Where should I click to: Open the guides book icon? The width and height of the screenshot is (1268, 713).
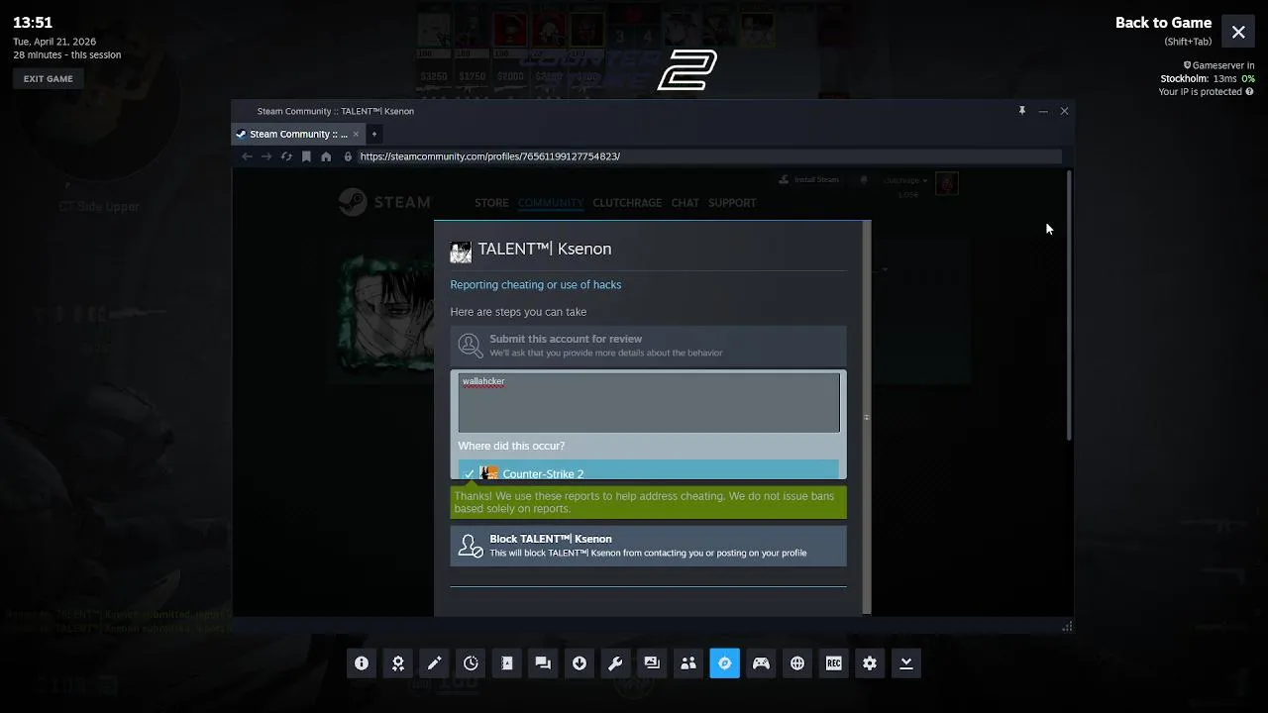coord(507,663)
